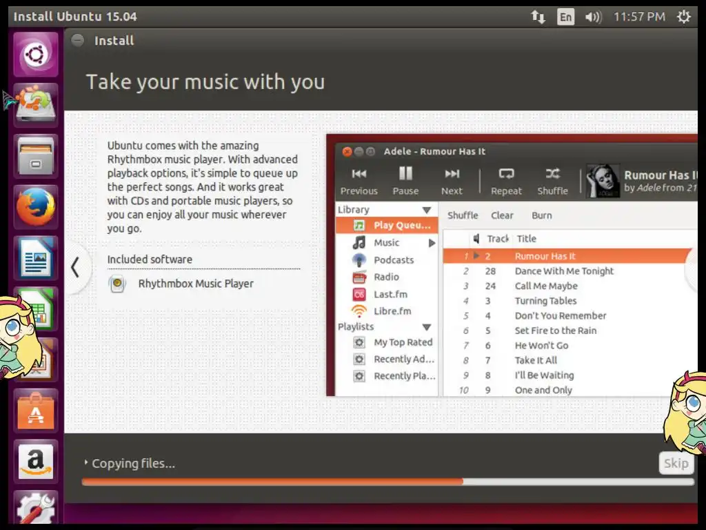
Task: Collapse the Library section arrow
Action: click(426, 210)
